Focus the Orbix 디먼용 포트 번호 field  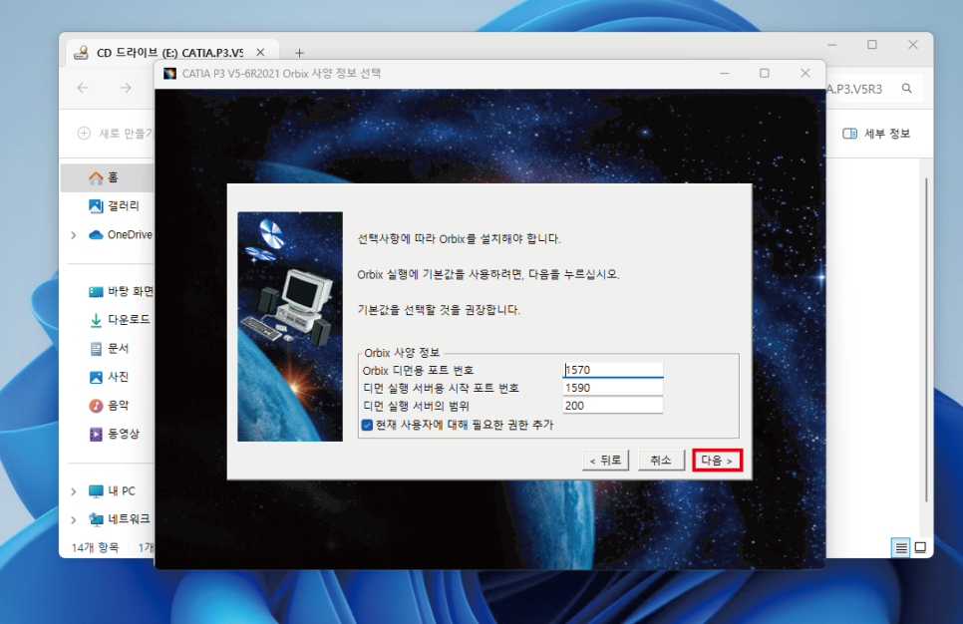[613, 370]
